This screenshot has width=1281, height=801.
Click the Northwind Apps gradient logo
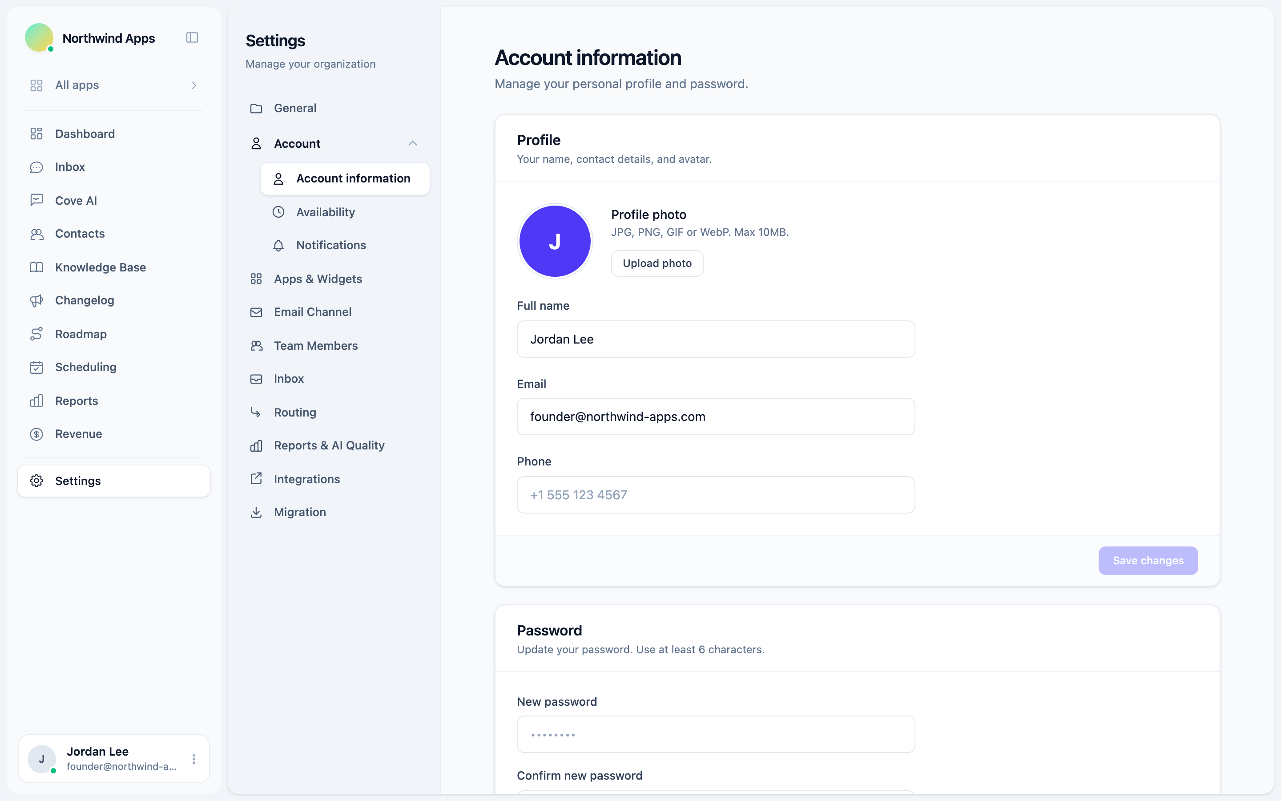(39, 37)
